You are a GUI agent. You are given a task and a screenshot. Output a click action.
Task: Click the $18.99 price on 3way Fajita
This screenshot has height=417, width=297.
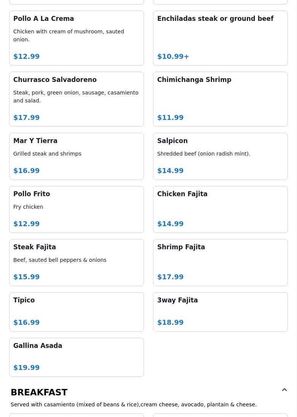coord(171,323)
